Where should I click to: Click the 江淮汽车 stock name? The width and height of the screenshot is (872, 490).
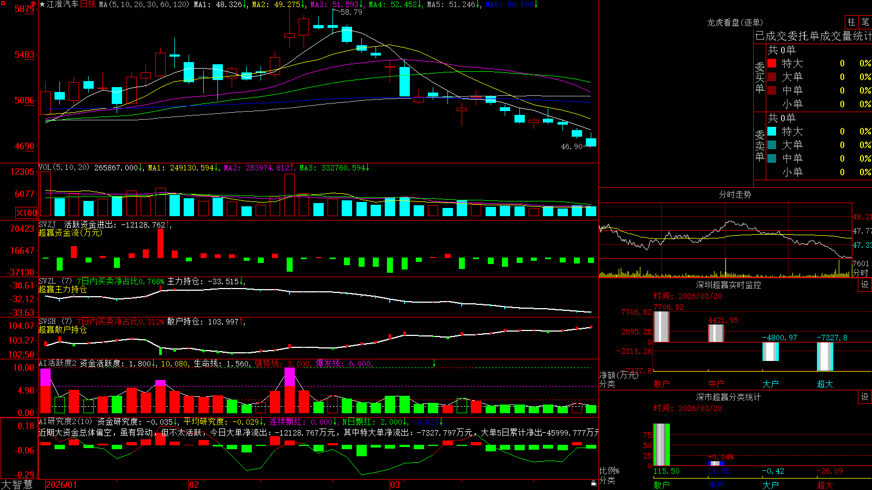[63, 4]
